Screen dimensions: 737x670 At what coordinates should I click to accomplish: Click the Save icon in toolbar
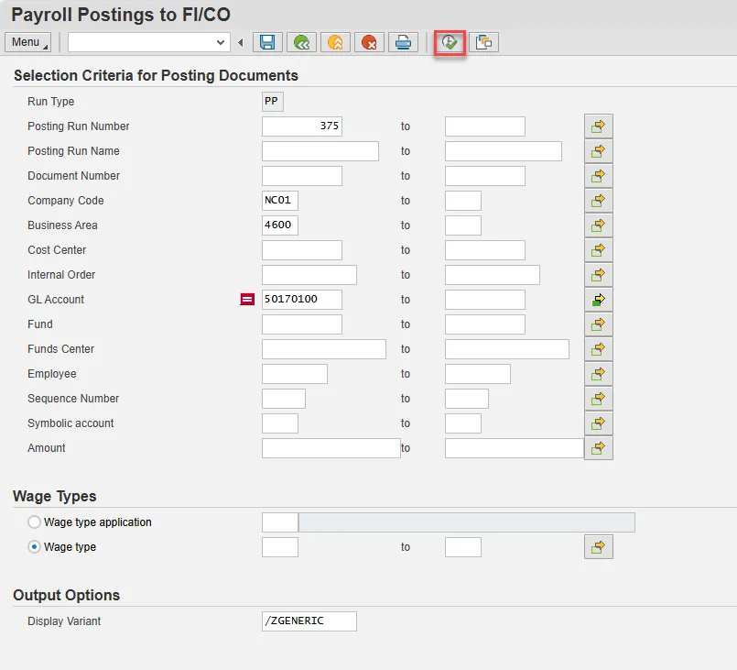[x=267, y=42]
